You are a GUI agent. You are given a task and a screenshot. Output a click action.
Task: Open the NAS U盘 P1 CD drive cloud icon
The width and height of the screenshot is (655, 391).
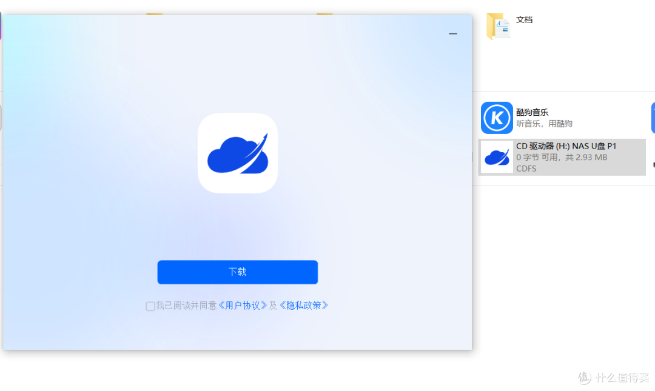tap(497, 157)
